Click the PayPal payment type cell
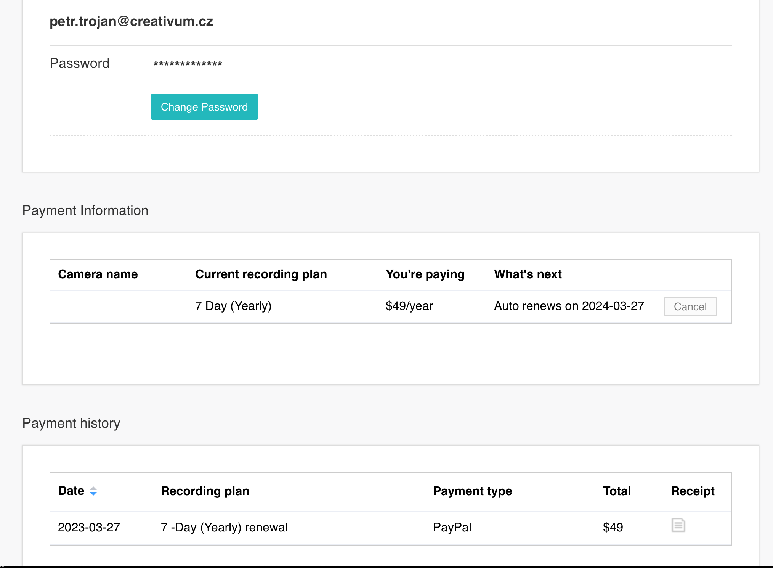 452,527
